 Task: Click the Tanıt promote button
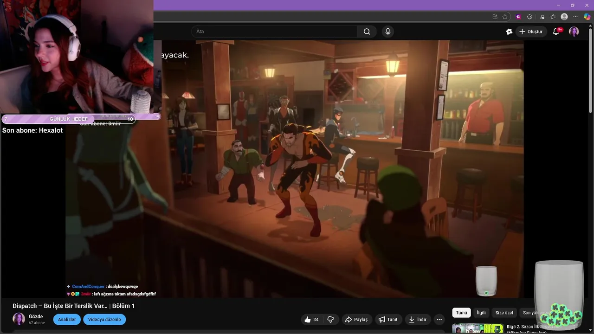(388, 320)
